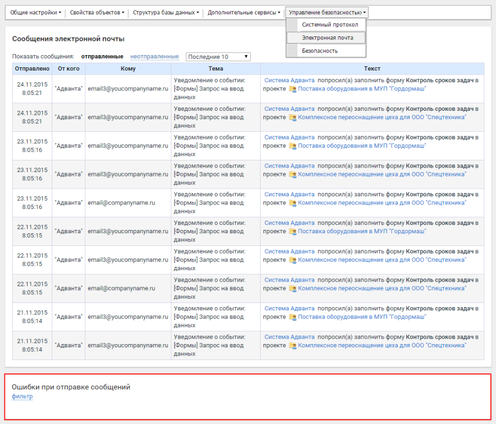Open the Структура базы данных menu
496x424 pixels.
point(166,13)
